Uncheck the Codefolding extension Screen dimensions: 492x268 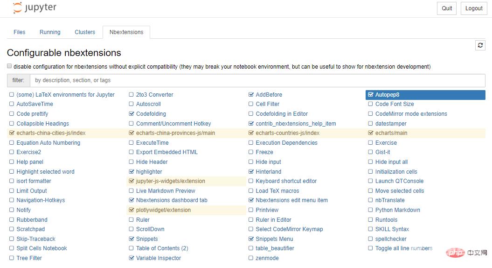132,114
